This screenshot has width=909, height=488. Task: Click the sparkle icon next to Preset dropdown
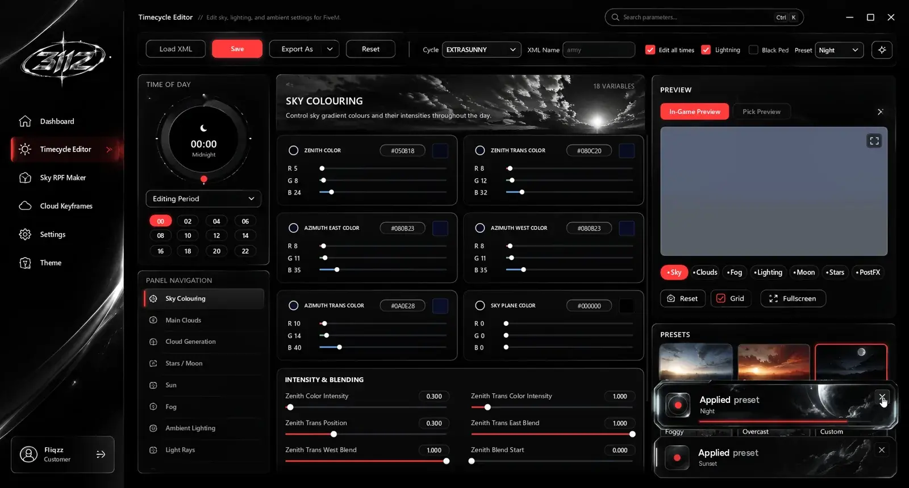(x=882, y=50)
